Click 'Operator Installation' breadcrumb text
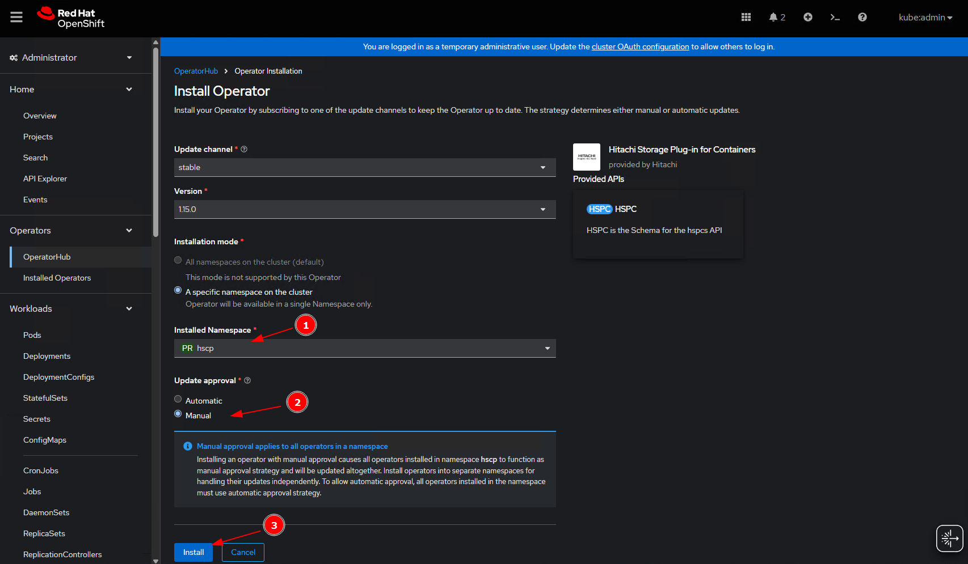 pyautogui.click(x=268, y=71)
